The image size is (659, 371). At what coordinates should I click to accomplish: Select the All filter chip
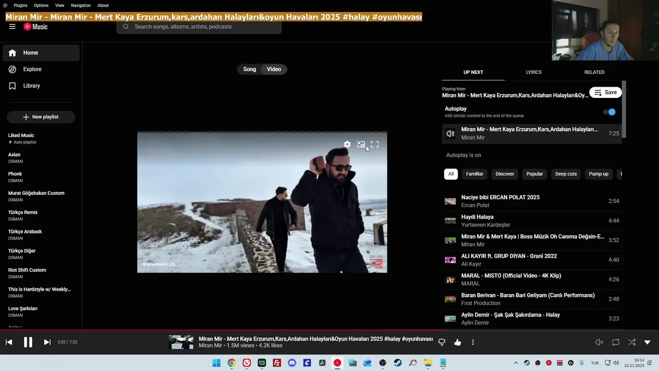click(451, 174)
